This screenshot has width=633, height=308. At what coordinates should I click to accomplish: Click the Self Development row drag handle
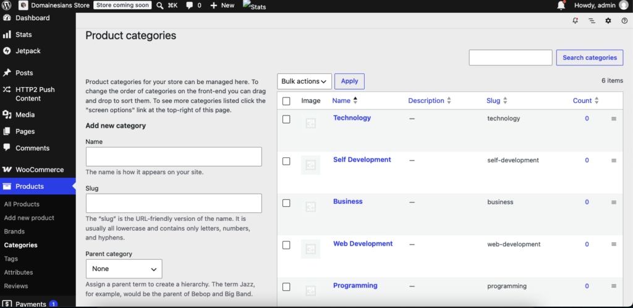[614, 160]
